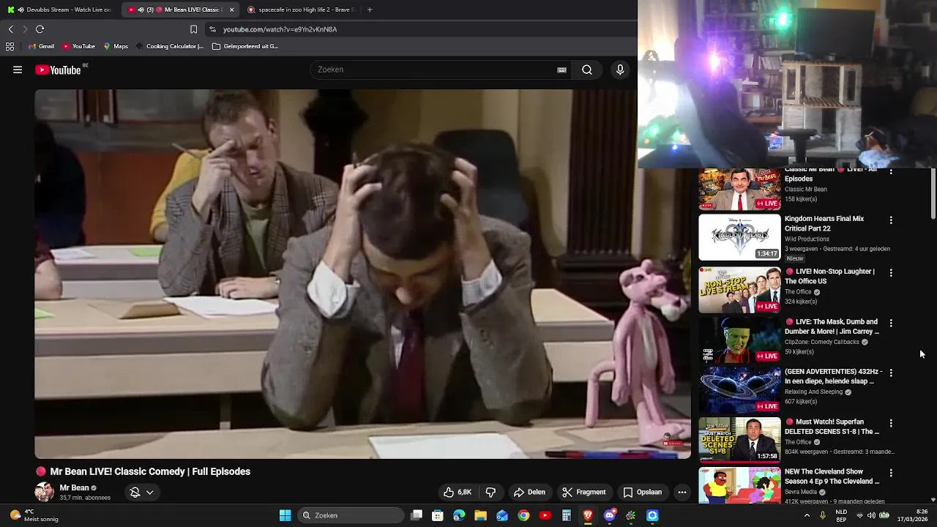Open Cleveland Show episode thumbnail
This screenshot has height=527, width=937.
click(x=739, y=485)
